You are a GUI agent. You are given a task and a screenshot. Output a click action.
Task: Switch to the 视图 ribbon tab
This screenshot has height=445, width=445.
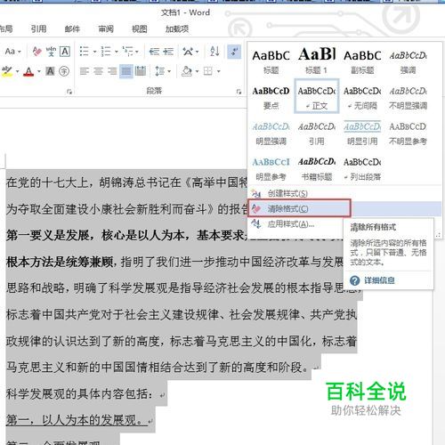(x=140, y=28)
